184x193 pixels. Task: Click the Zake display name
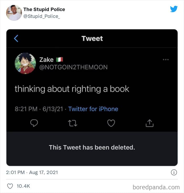tap(47, 60)
